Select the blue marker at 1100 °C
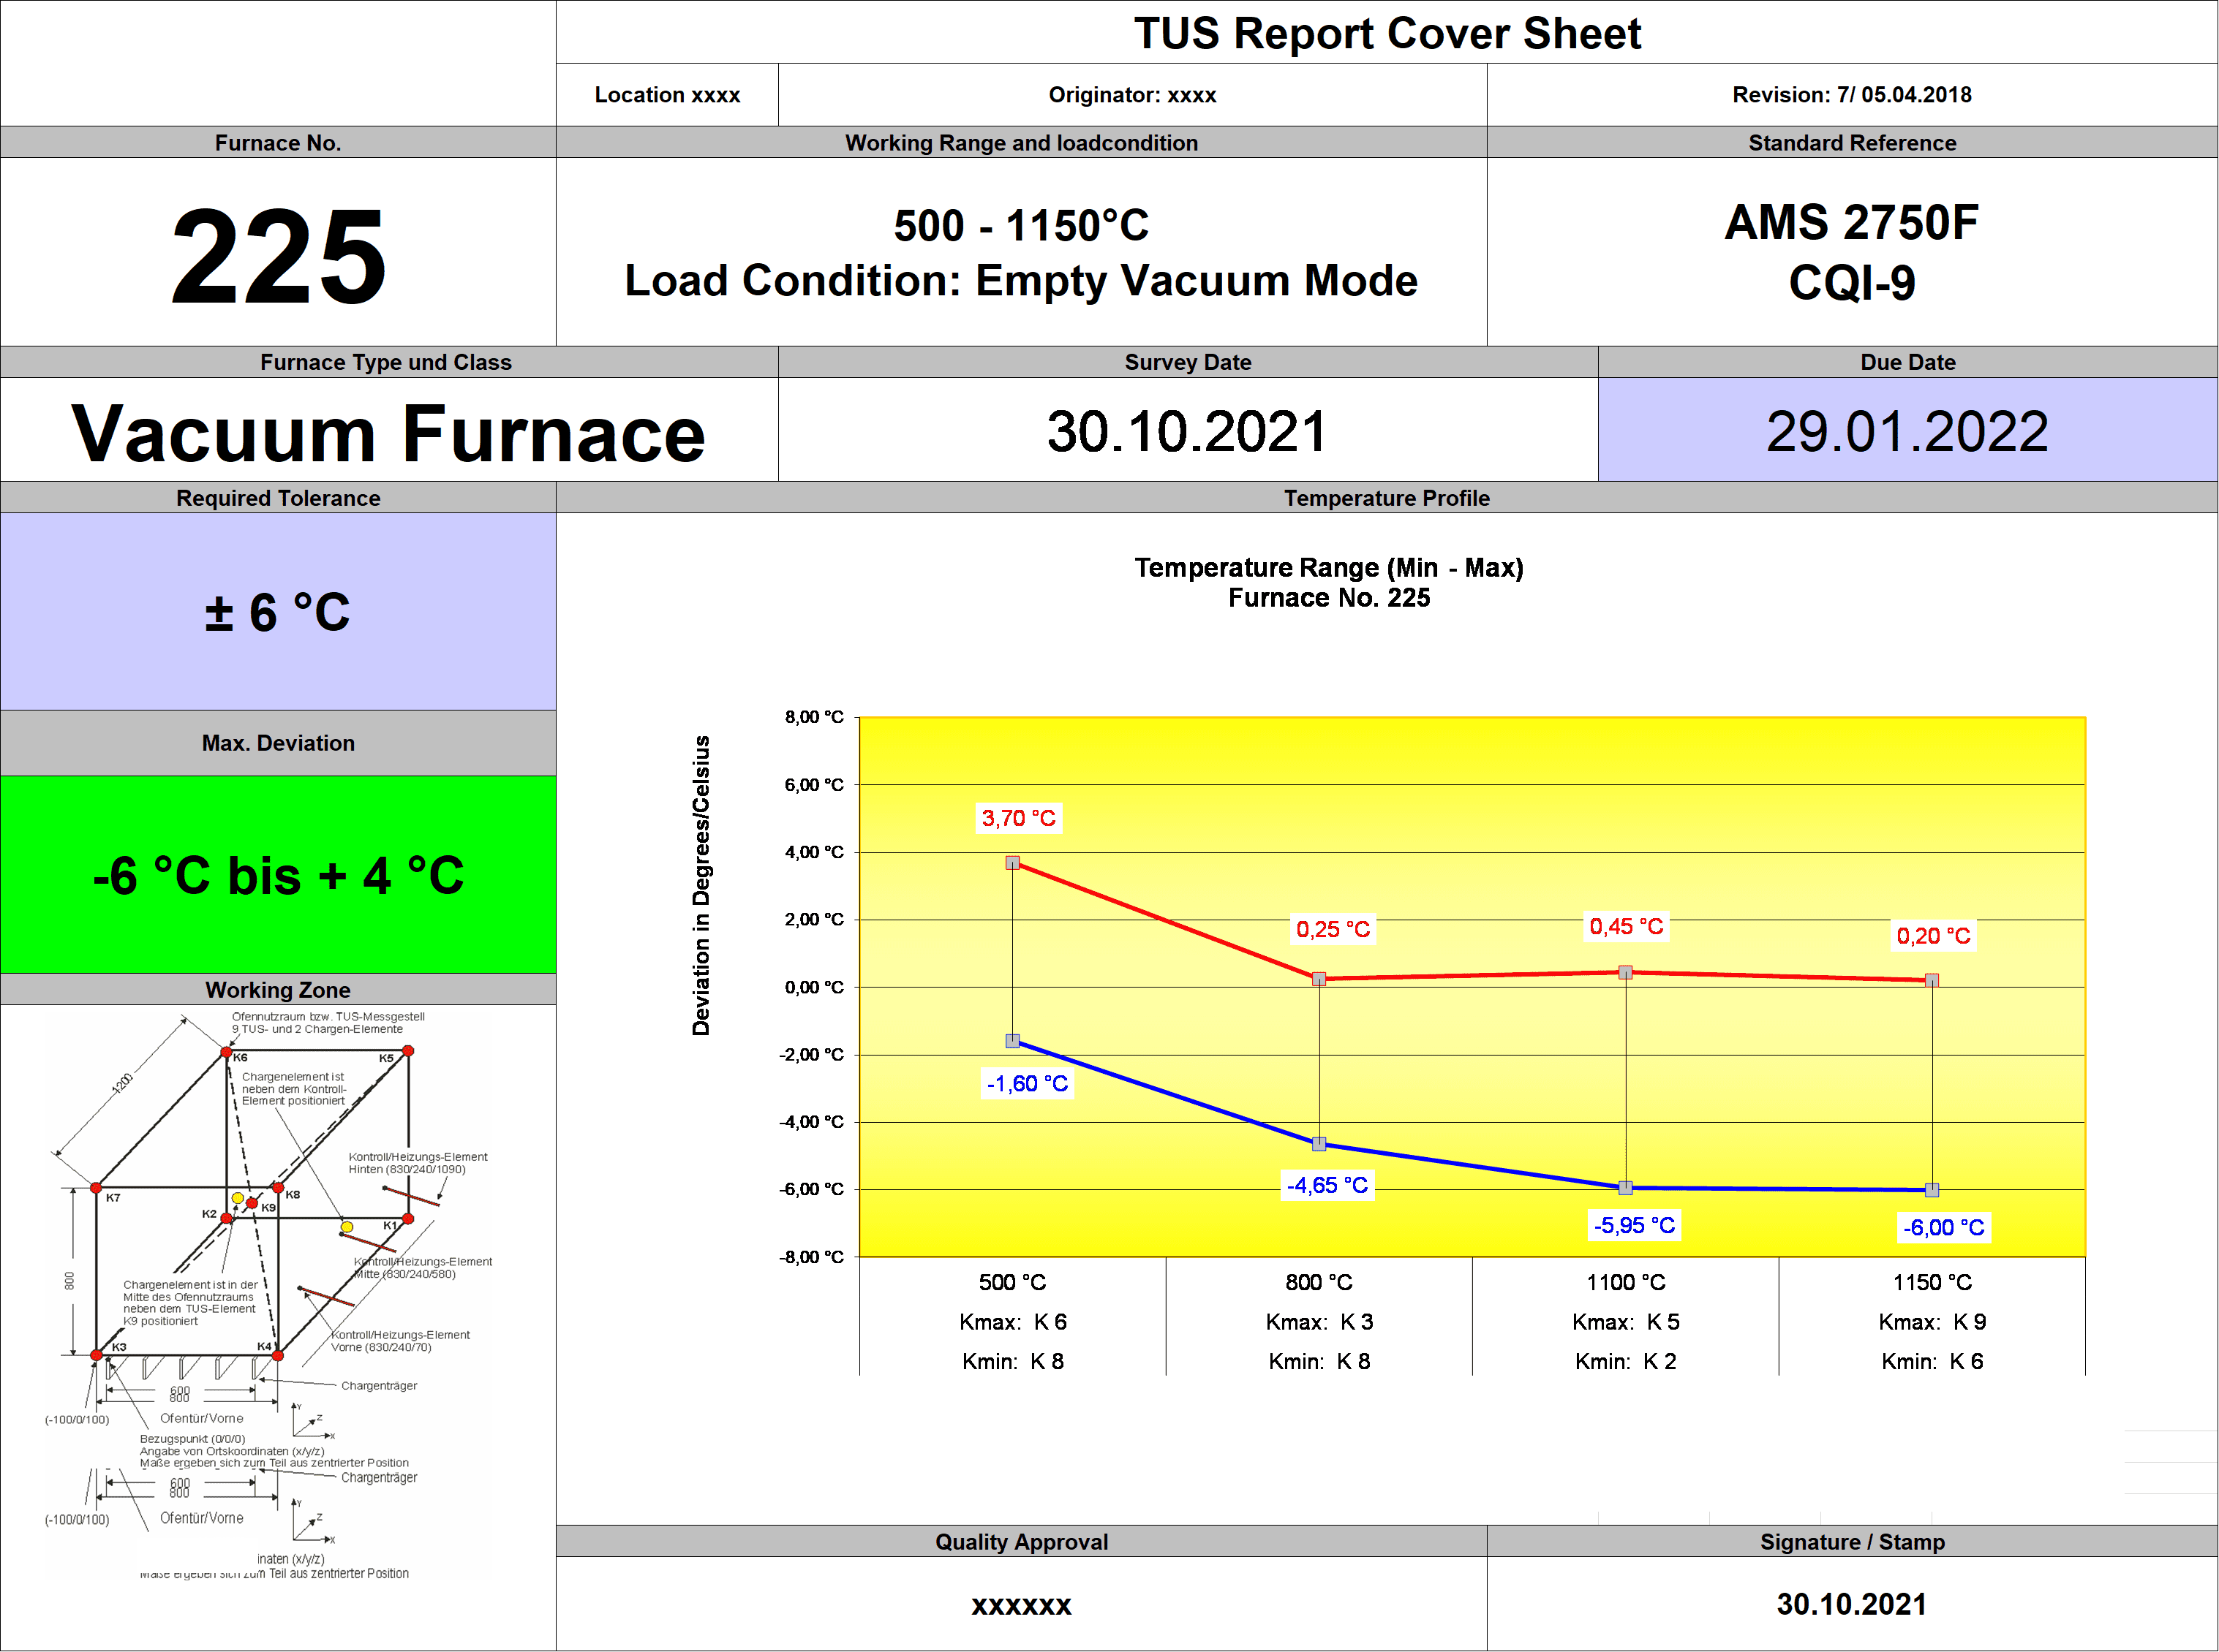Viewport: 2219px width, 1652px height. point(1626,1188)
